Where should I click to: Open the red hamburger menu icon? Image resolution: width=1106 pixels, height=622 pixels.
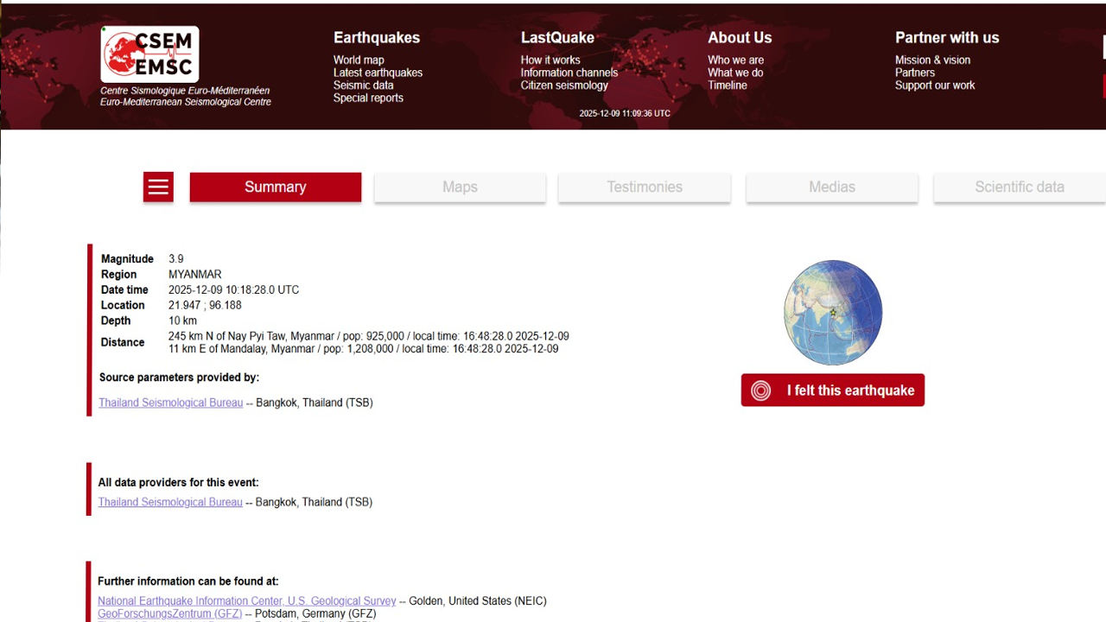pyautogui.click(x=158, y=187)
